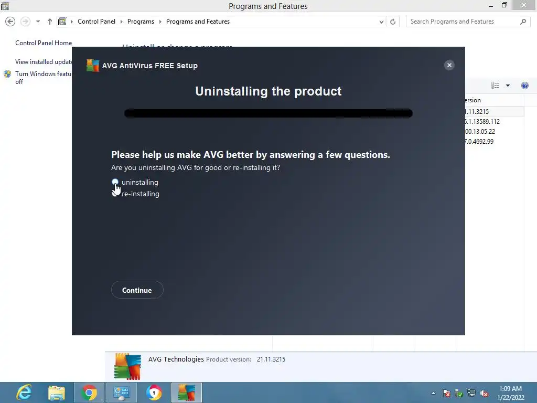This screenshot has height=403, width=537.
Task: Open Action Center flag tray icon
Action: [446, 393]
